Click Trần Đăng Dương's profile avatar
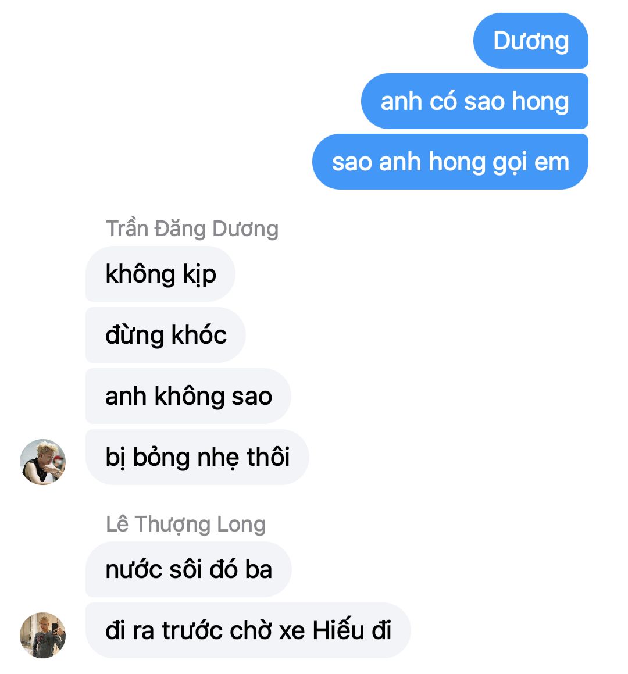This screenshot has width=628, height=674. (x=43, y=462)
